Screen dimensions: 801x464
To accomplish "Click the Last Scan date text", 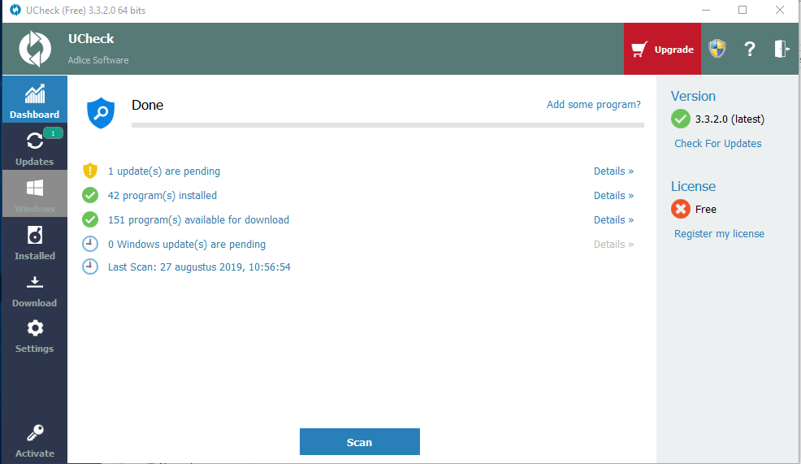I will tap(199, 267).
